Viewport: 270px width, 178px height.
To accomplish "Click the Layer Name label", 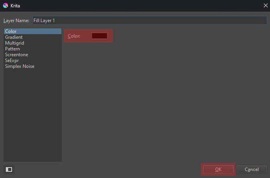I will (14, 20).
